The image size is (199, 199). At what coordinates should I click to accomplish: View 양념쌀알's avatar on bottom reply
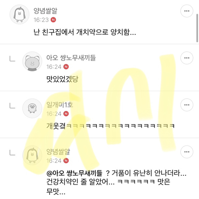click(x=32, y=155)
